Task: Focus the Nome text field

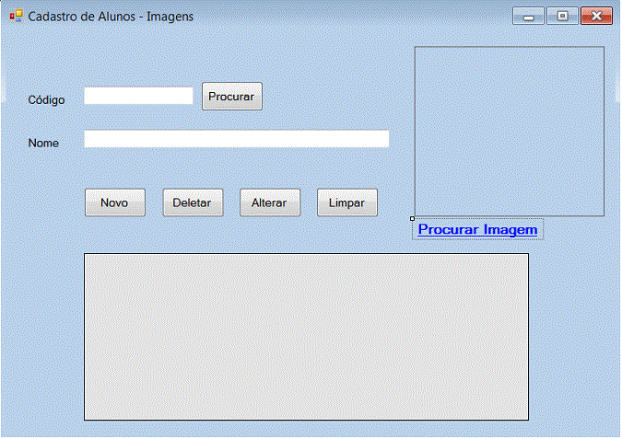Action: tap(237, 139)
